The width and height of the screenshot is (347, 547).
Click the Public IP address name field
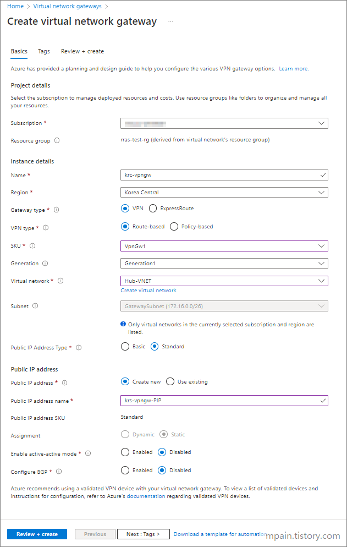[x=224, y=401]
